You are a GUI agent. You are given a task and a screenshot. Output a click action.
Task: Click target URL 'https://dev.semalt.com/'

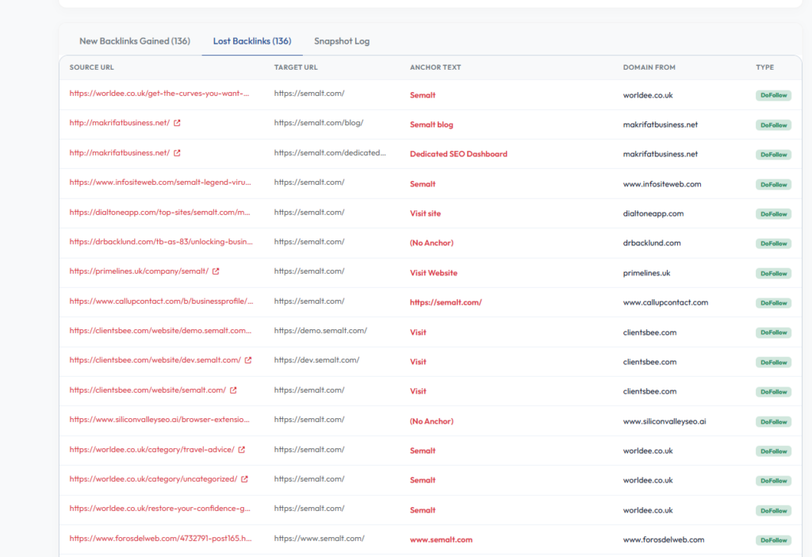316,360
